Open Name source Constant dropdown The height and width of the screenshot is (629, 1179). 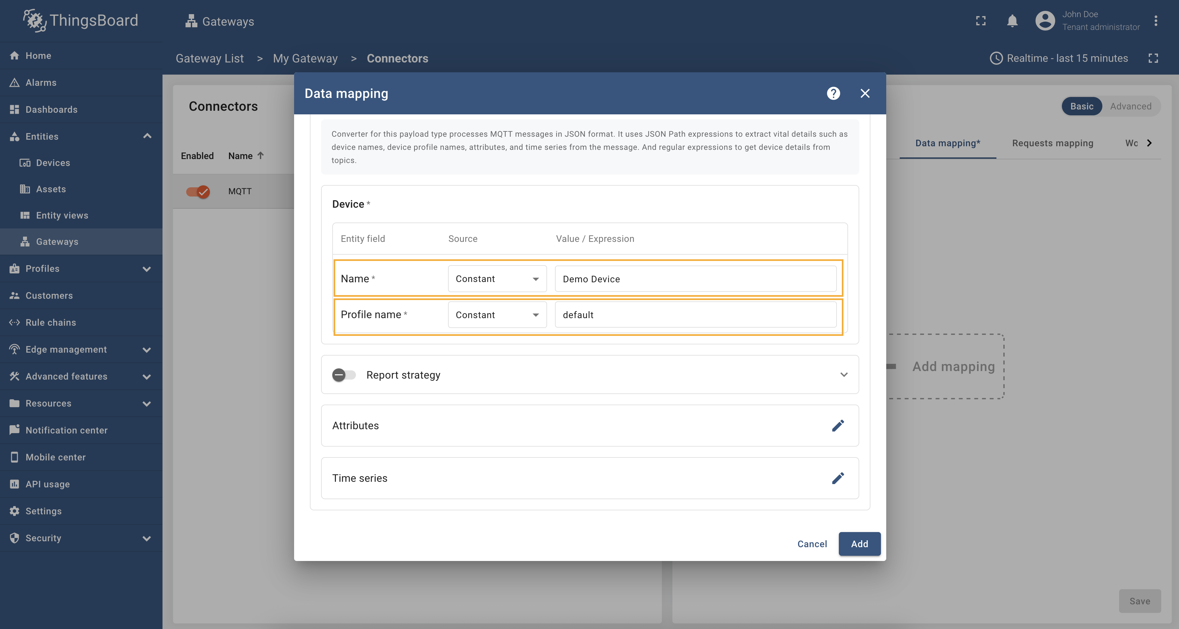tap(497, 279)
